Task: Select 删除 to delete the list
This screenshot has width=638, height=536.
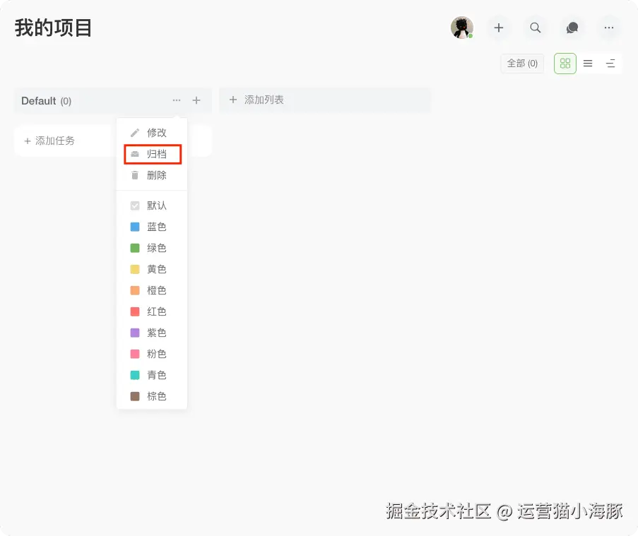Action: click(x=152, y=175)
